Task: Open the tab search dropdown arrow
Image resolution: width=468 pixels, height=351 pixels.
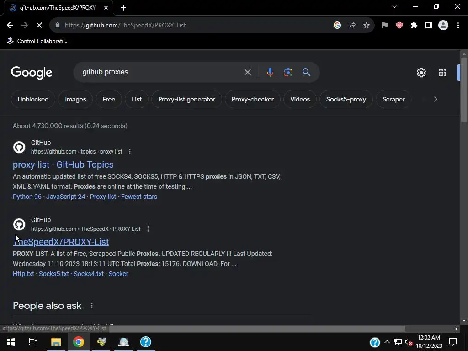Action: click(394, 6)
